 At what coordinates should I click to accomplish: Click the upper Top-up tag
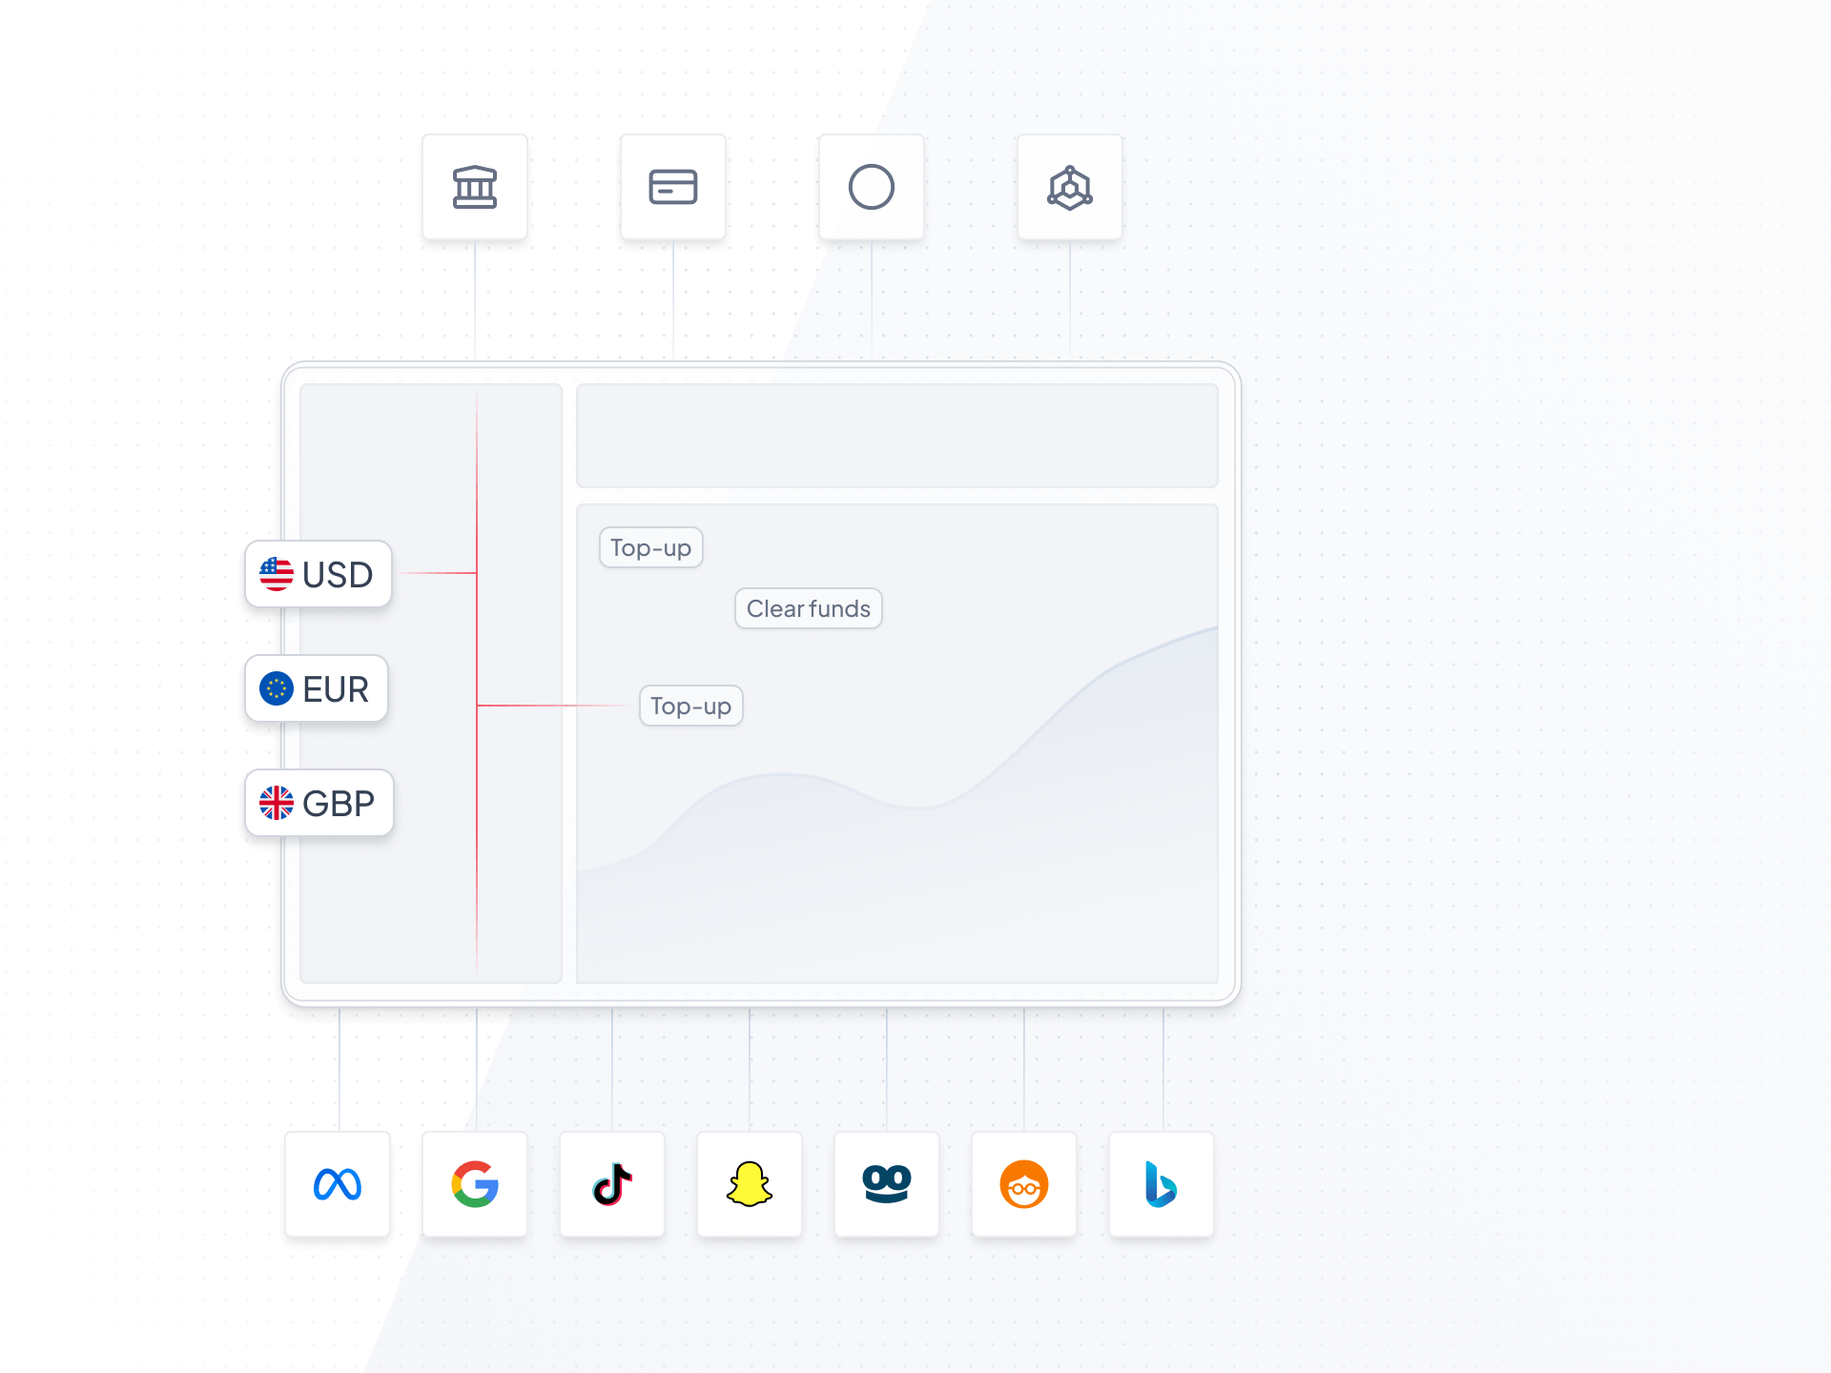tap(651, 548)
